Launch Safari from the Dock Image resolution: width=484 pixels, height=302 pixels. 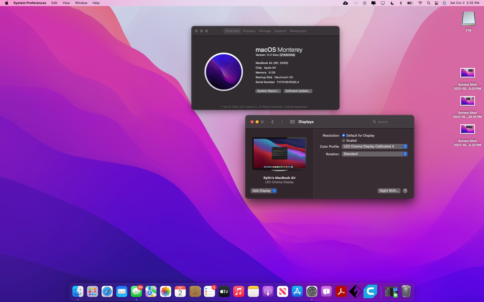(107, 292)
